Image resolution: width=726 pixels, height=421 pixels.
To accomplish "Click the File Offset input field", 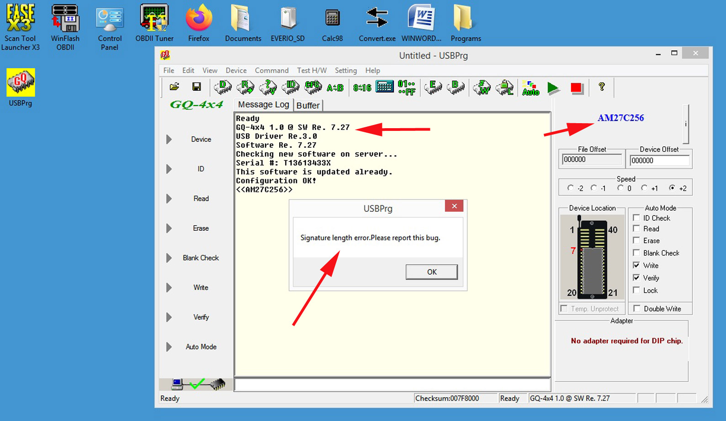I will (x=592, y=160).
